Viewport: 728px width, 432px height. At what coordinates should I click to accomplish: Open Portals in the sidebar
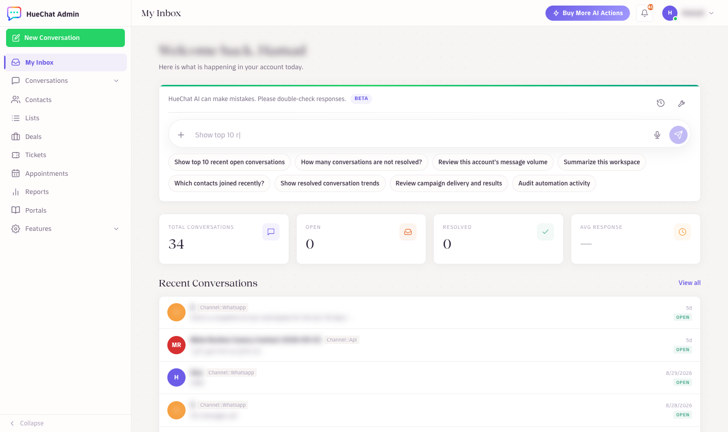(x=66, y=210)
